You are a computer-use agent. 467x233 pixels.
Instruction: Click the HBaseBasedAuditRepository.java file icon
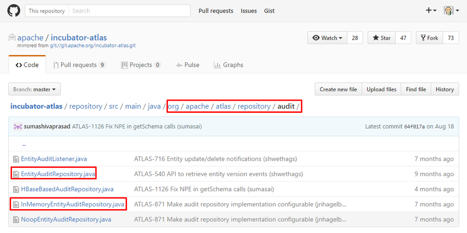point(16,189)
